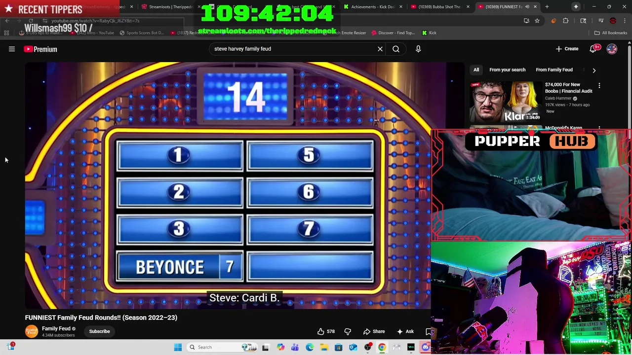The image size is (632, 355).
Task: Click the BEYONCE answer tile on the board
Action: click(x=180, y=267)
